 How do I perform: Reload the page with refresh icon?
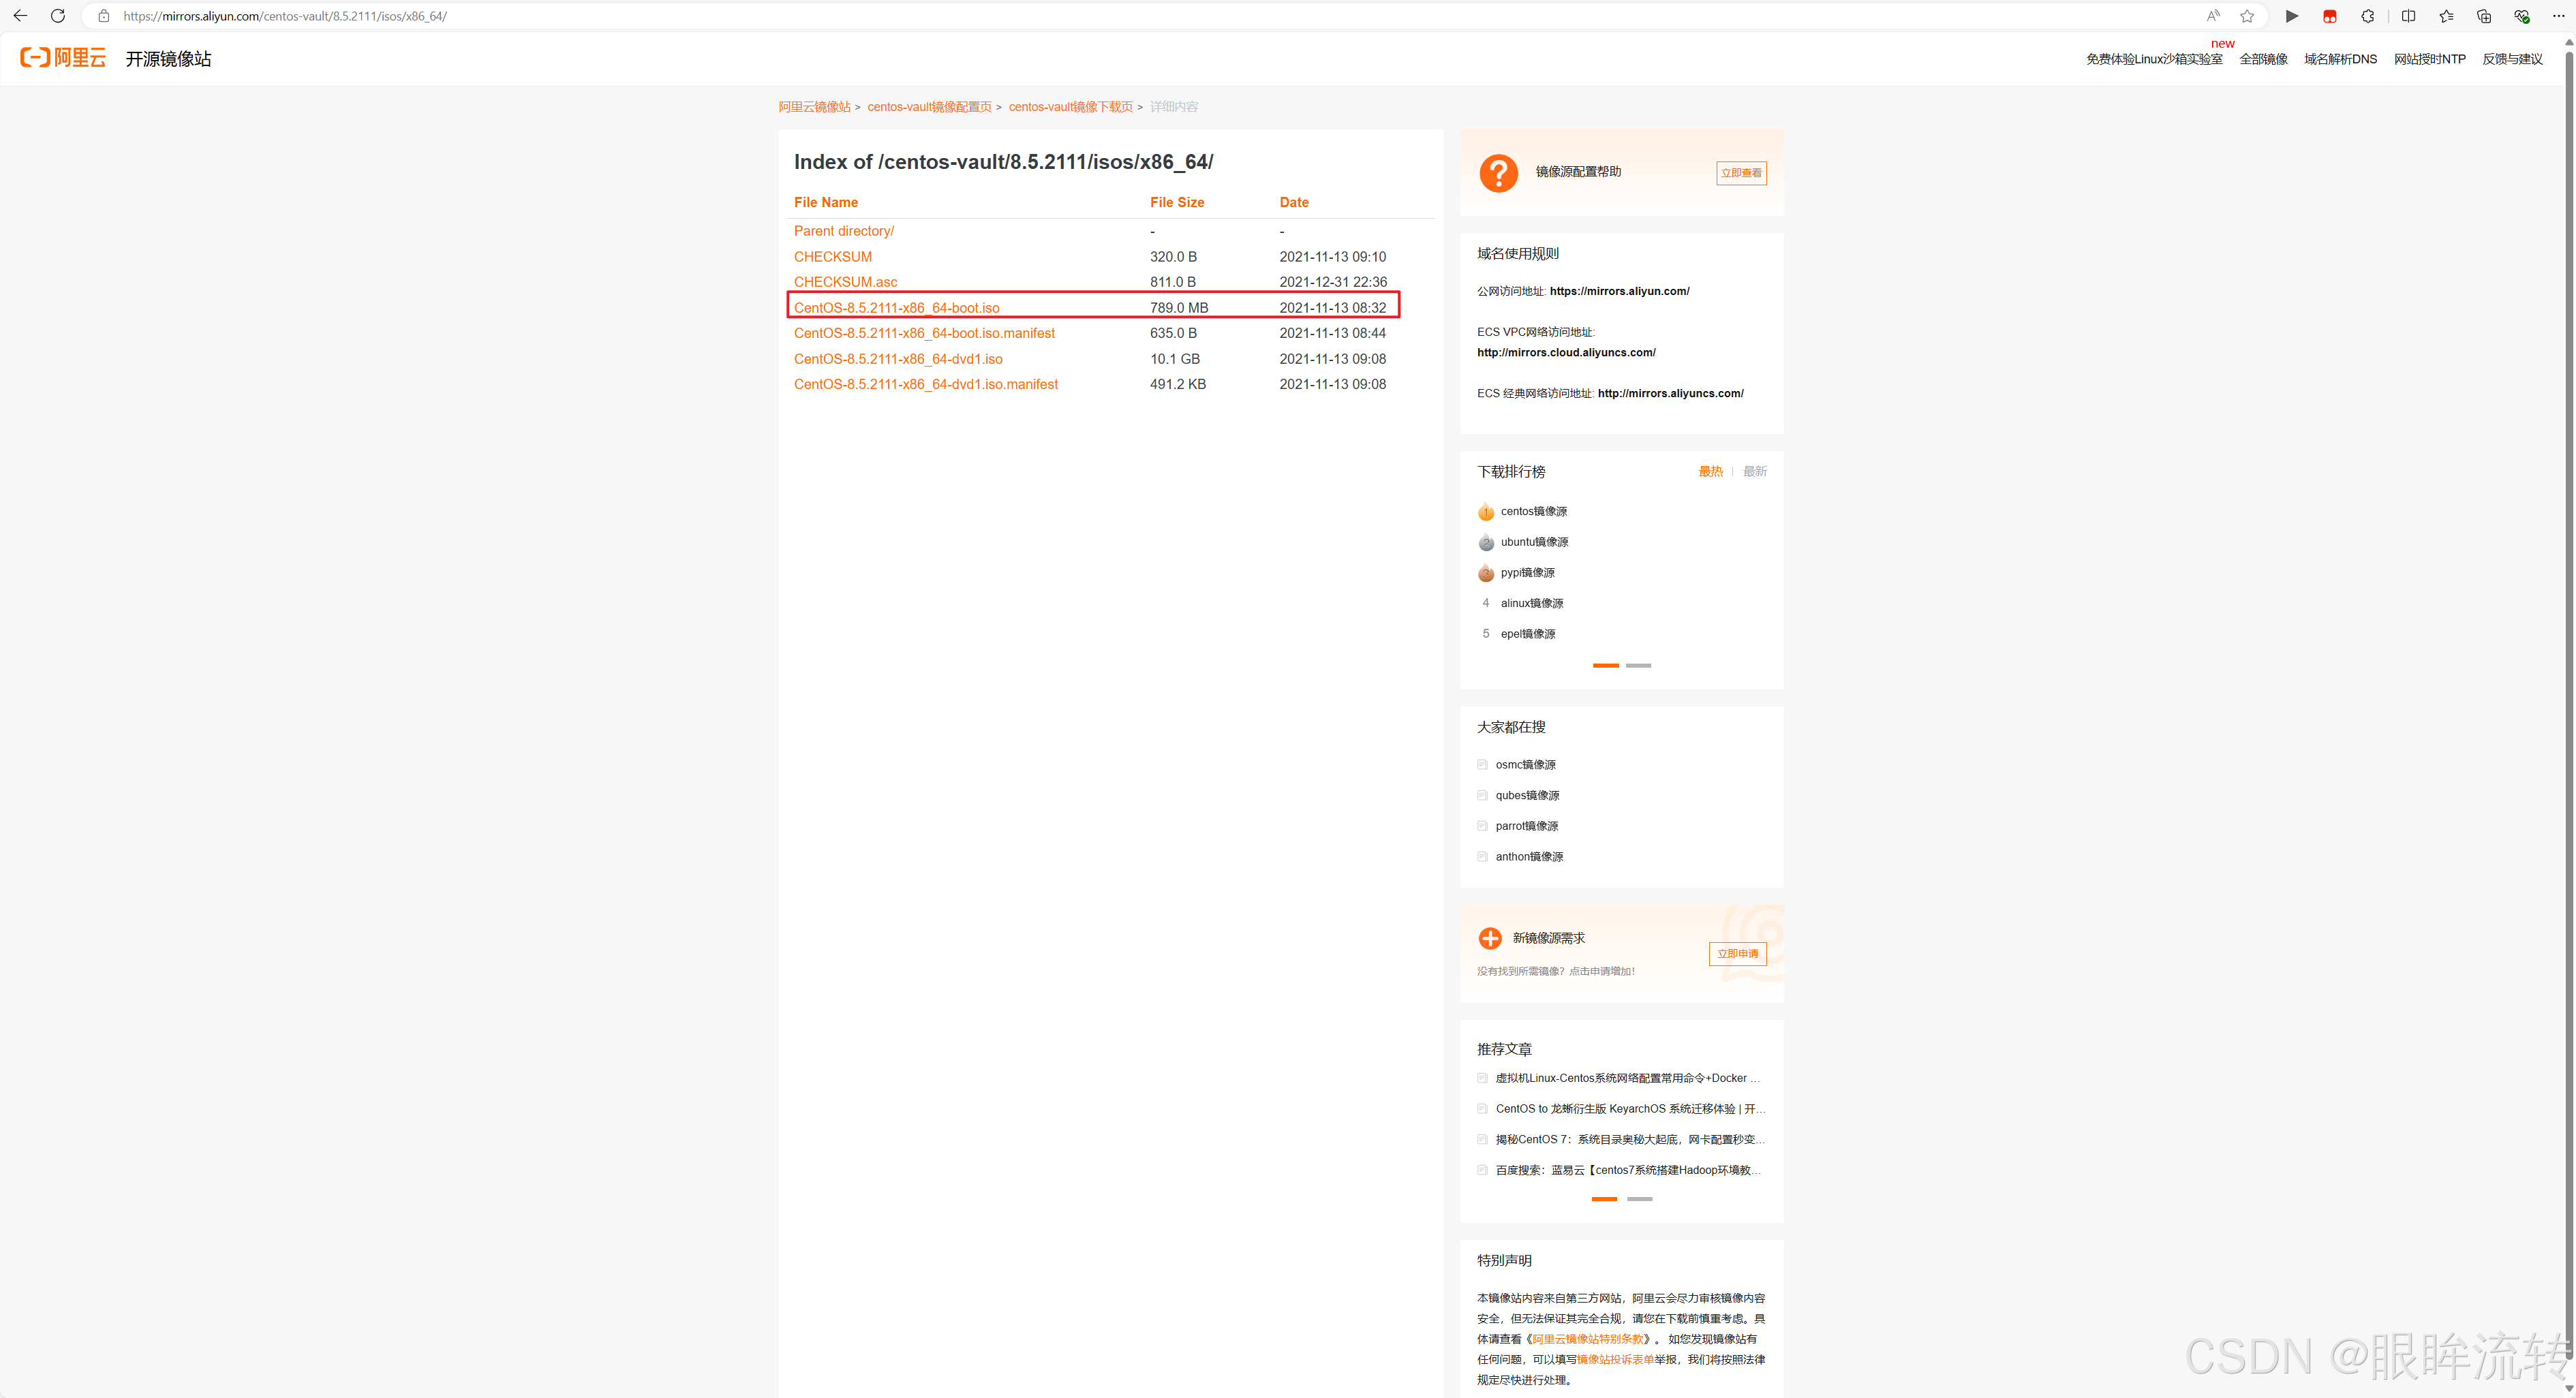click(x=58, y=16)
